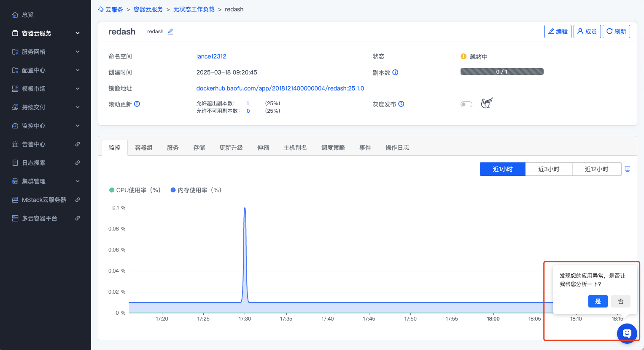The image size is (644, 350).
Task: Expand the 持续交付 menu chevron
Action: pos(78,107)
